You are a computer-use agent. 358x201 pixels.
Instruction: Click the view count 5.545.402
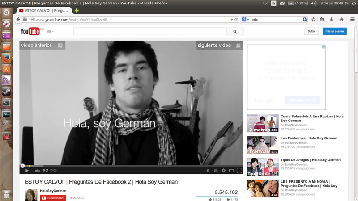pyautogui.click(x=226, y=193)
